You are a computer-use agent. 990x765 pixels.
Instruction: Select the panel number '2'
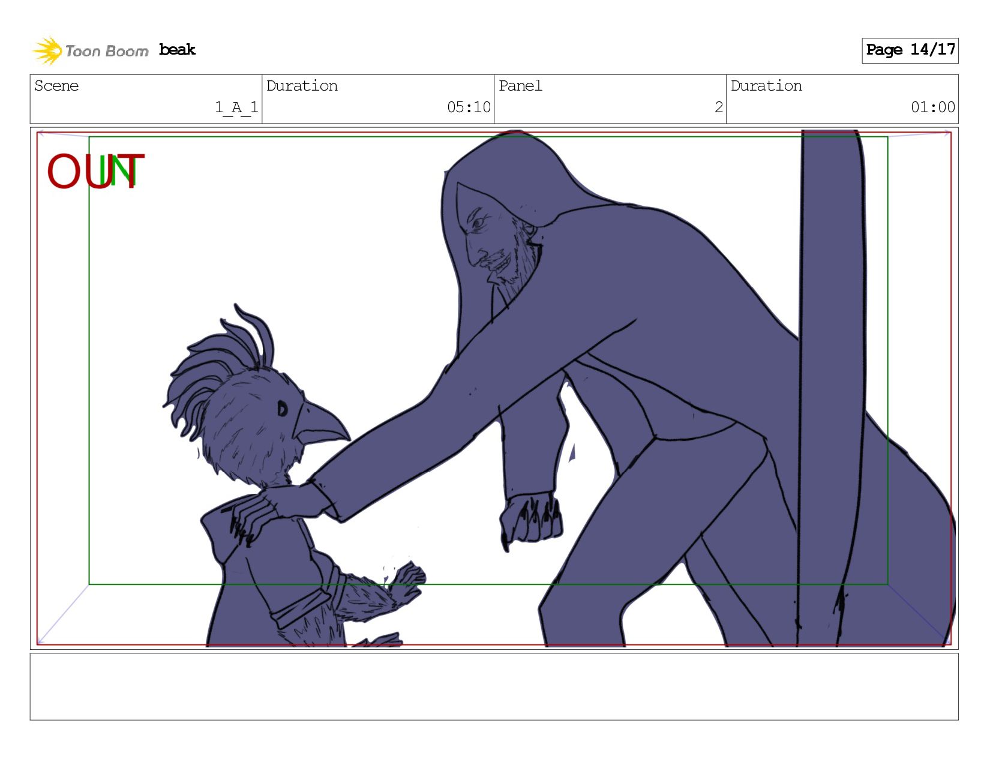pyautogui.click(x=718, y=107)
